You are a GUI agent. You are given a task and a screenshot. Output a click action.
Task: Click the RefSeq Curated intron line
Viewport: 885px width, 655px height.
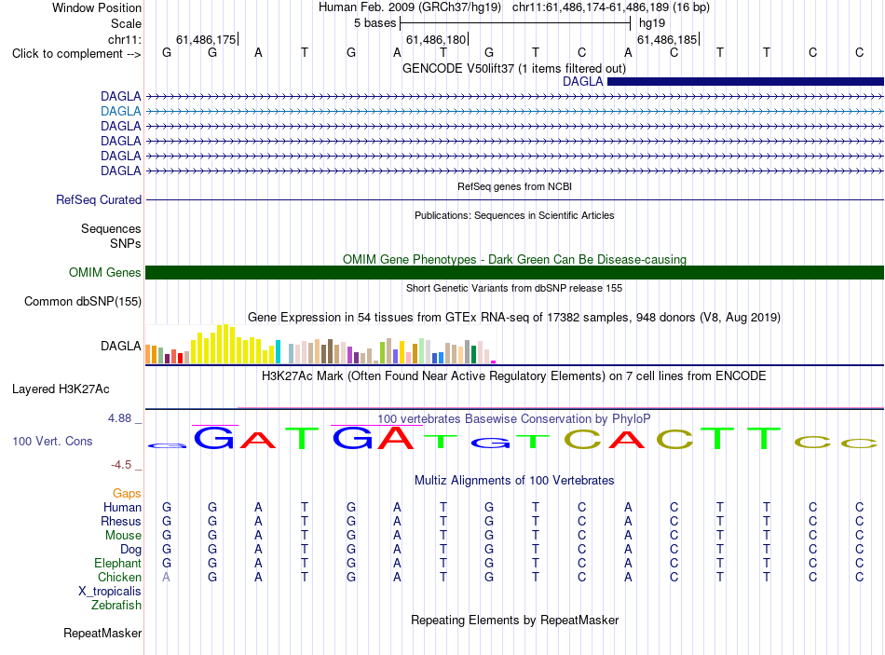(514, 200)
